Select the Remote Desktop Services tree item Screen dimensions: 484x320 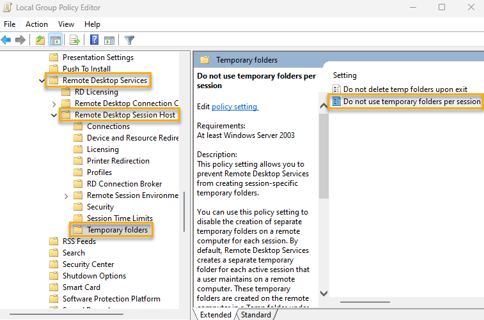tap(105, 80)
